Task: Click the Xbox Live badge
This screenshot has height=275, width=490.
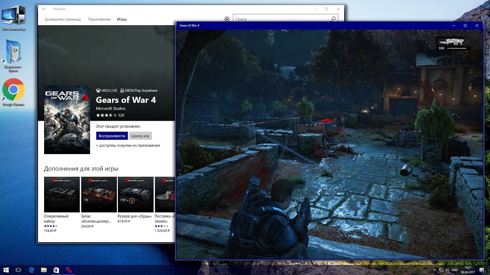Action: pos(107,90)
